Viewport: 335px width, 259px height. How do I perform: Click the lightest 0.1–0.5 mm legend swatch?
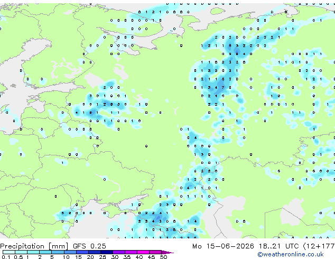click(9, 252)
